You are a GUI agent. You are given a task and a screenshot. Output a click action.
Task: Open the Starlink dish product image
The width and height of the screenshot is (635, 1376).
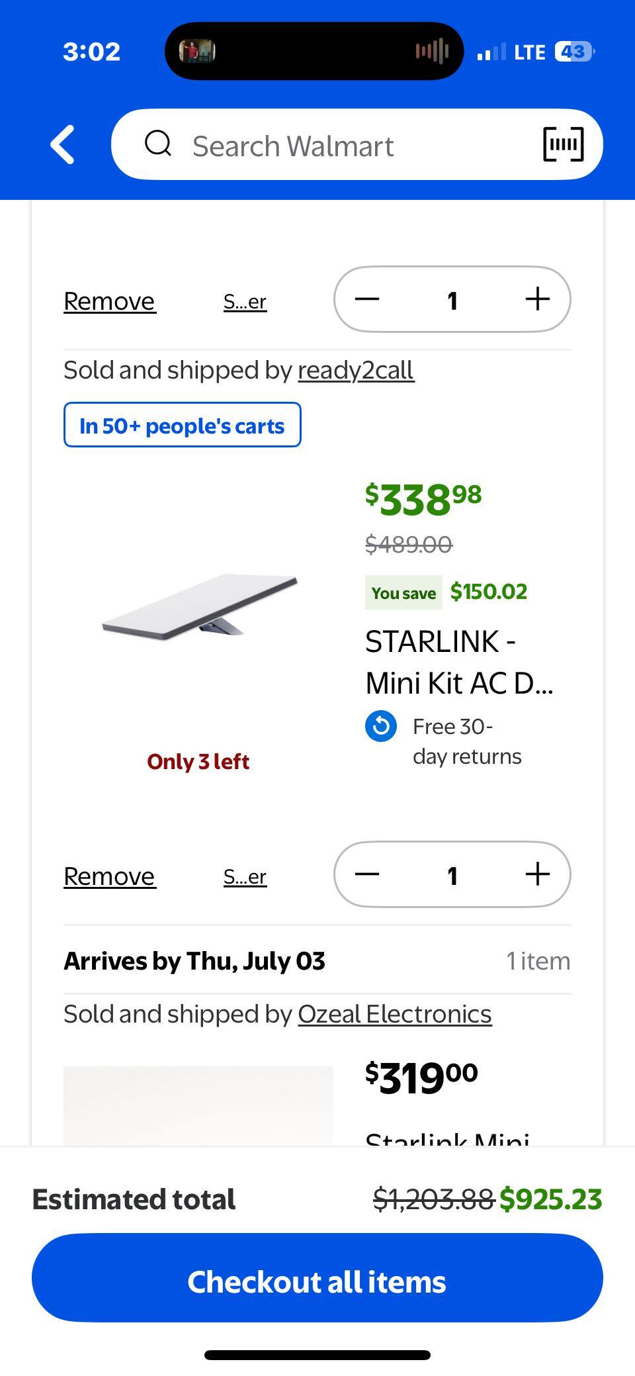[x=198, y=607]
